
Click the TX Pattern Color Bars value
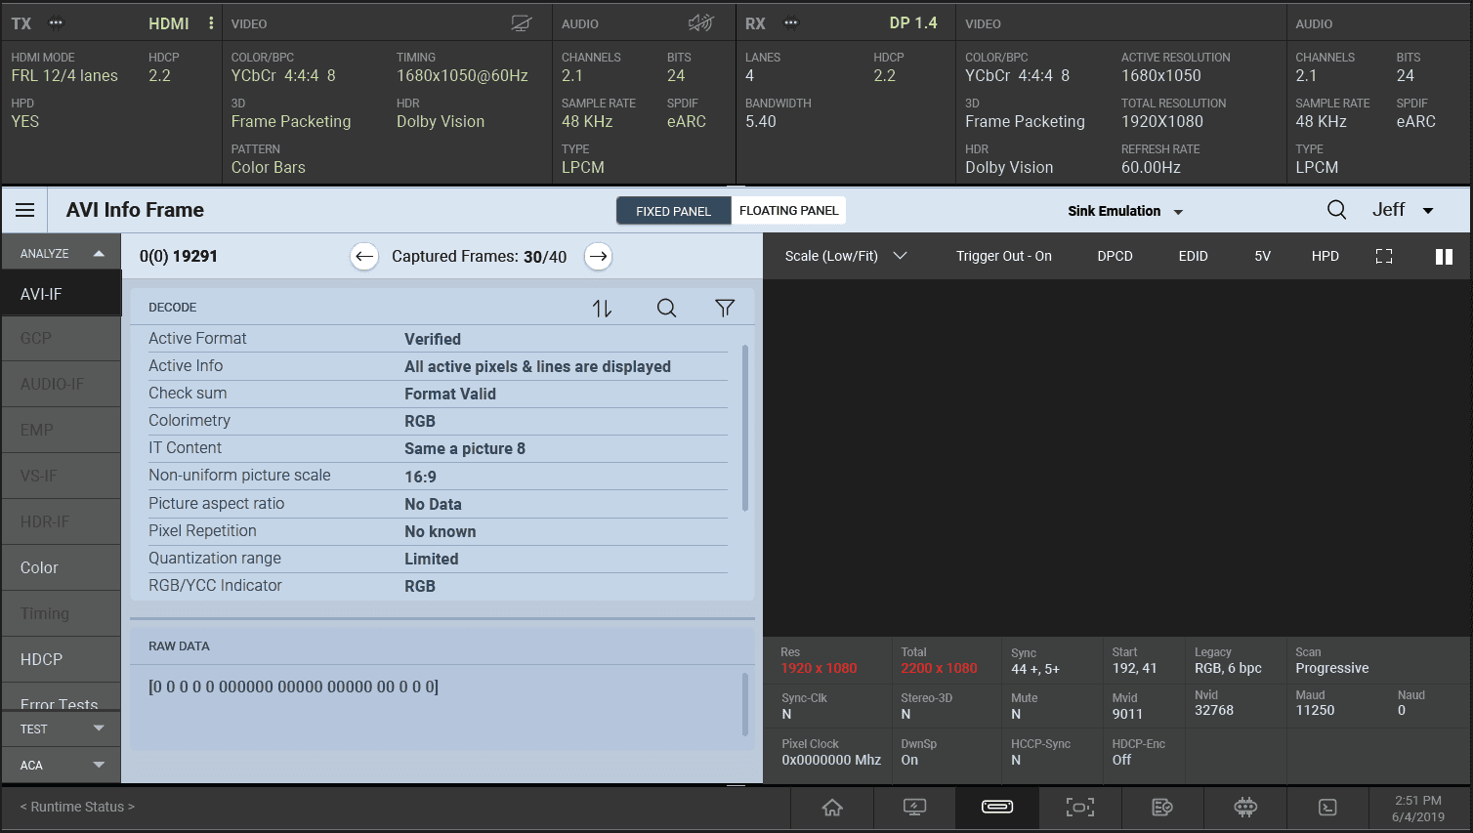click(269, 167)
